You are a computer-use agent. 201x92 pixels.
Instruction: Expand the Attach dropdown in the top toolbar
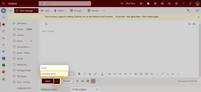click(65, 11)
